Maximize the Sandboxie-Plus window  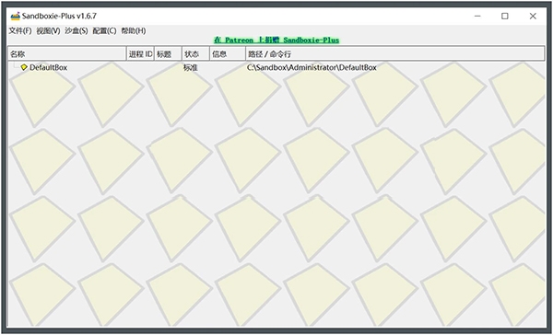tap(505, 17)
